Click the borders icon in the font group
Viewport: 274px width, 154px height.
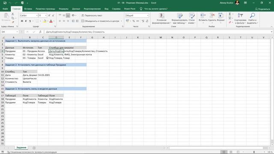click(37, 21)
